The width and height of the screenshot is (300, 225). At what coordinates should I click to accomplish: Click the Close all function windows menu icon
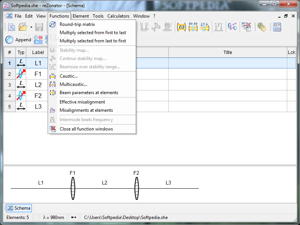[52, 129]
